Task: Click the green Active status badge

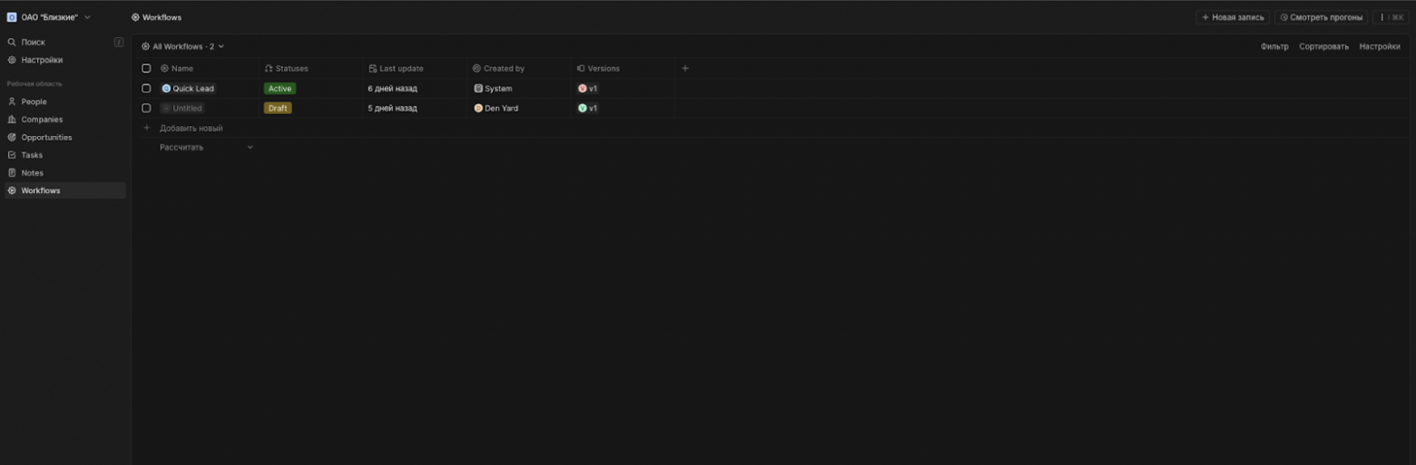Action: coord(280,89)
